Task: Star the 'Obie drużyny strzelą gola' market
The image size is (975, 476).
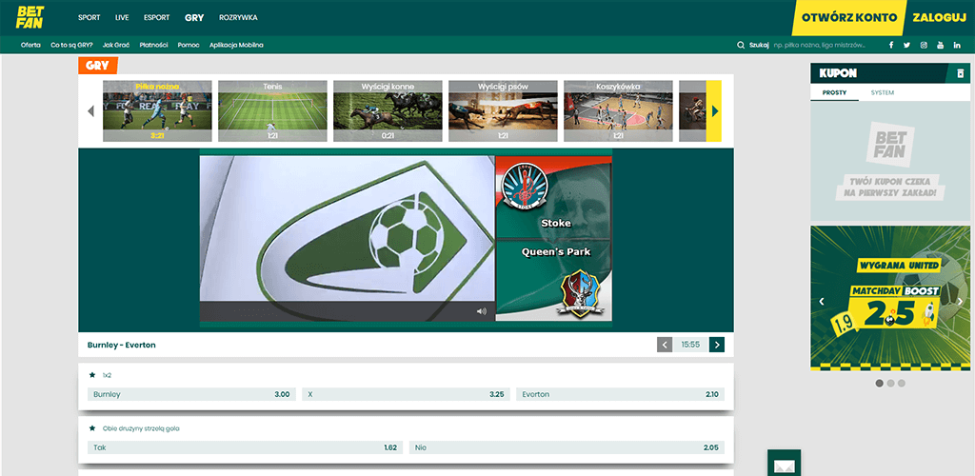Action: (x=92, y=428)
